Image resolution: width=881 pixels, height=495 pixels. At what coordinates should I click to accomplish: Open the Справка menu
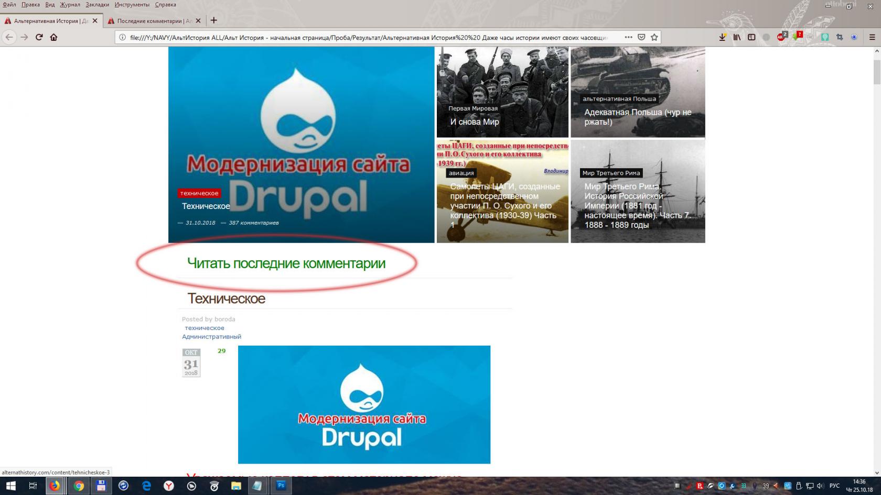tap(165, 5)
